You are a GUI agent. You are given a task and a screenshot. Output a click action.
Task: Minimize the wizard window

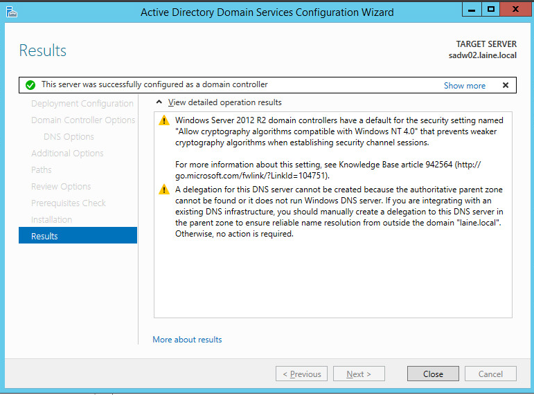472,10
